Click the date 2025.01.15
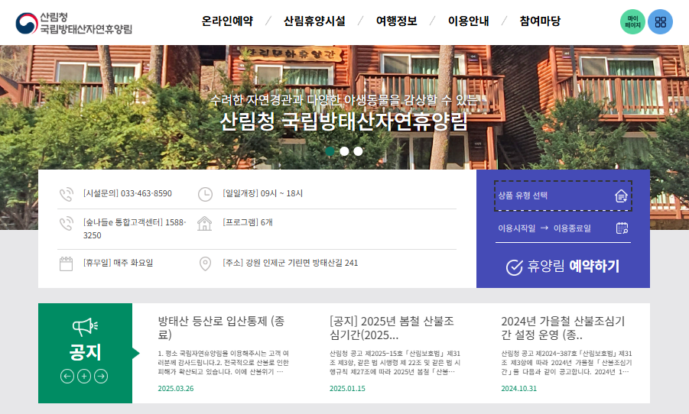 [x=347, y=389]
